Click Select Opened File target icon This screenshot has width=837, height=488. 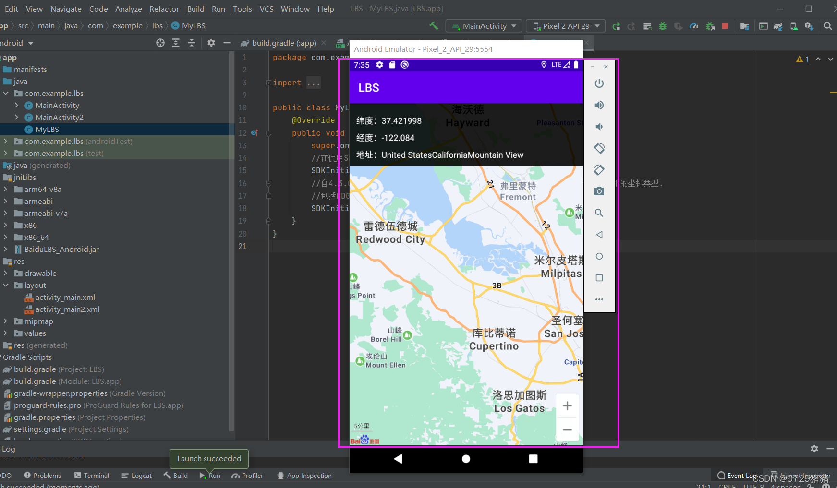pos(160,43)
